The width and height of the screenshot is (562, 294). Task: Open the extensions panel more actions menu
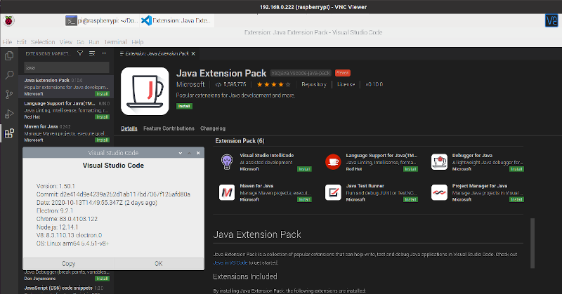pyautogui.click(x=105, y=53)
